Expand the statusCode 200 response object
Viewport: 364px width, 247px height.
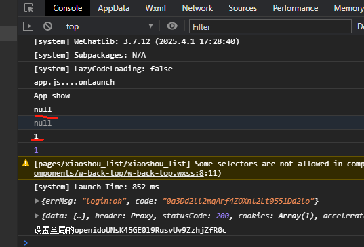(37, 216)
